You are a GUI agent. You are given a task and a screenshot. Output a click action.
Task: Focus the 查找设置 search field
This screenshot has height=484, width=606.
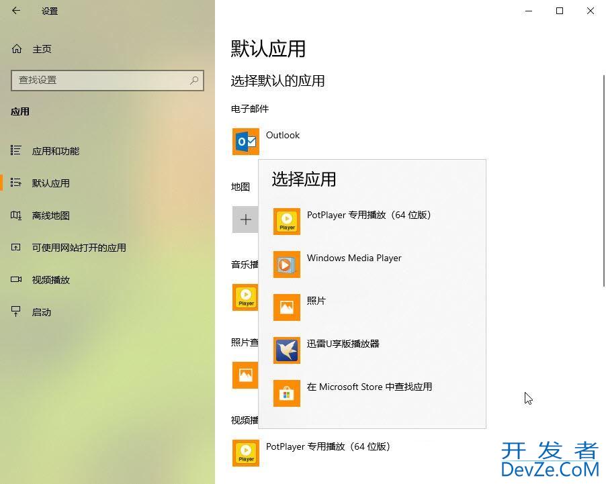(107, 81)
